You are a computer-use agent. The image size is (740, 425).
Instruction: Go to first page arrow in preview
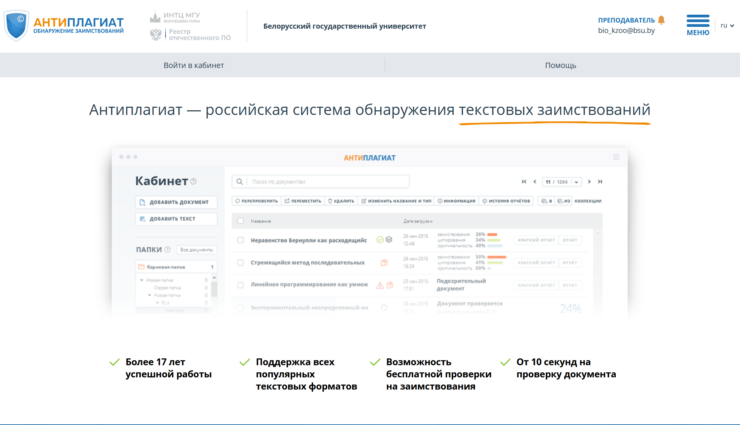524,182
